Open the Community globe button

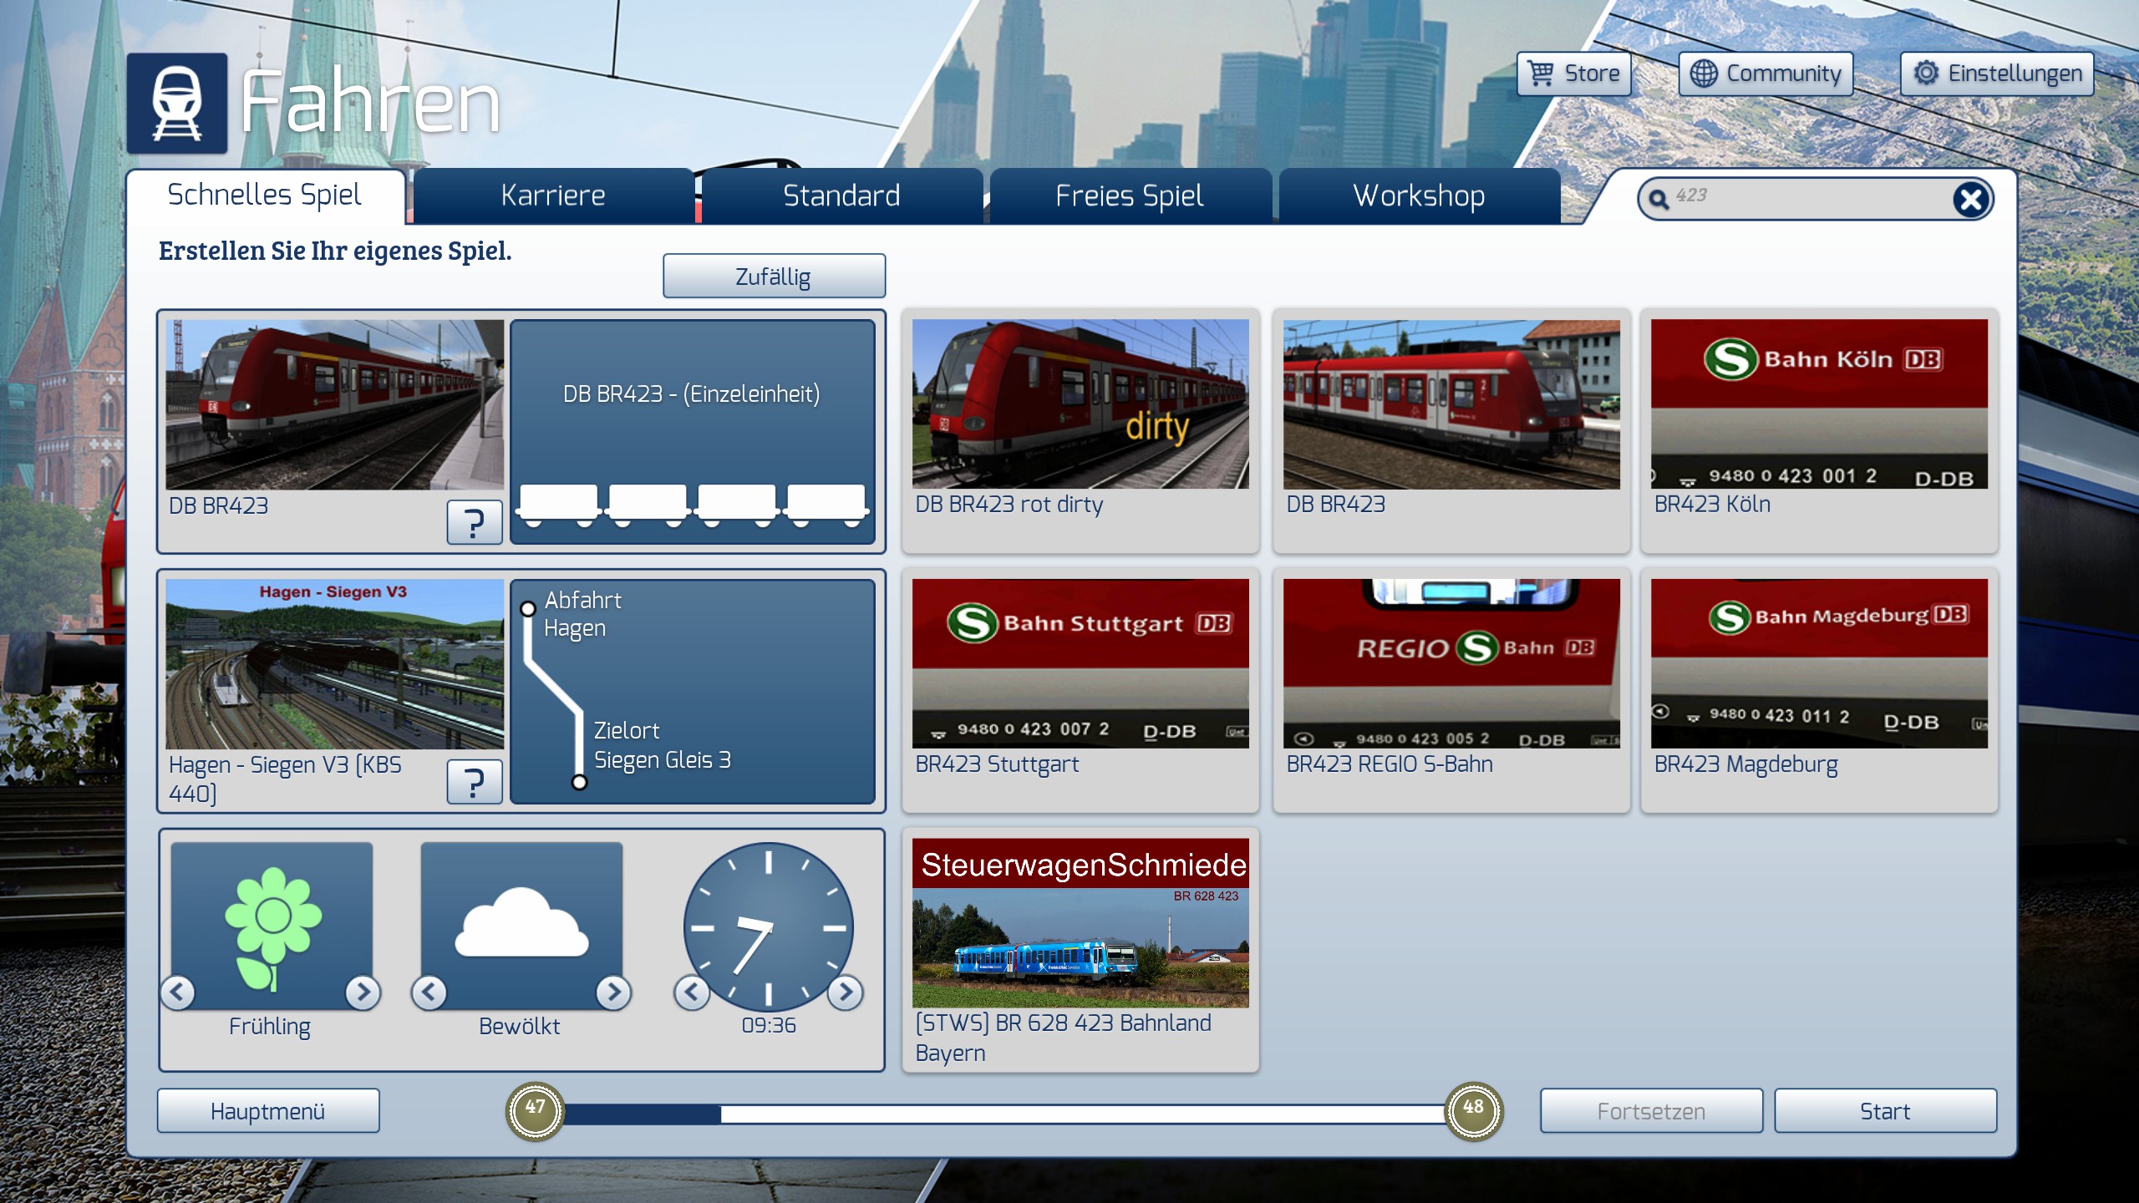(x=1766, y=74)
